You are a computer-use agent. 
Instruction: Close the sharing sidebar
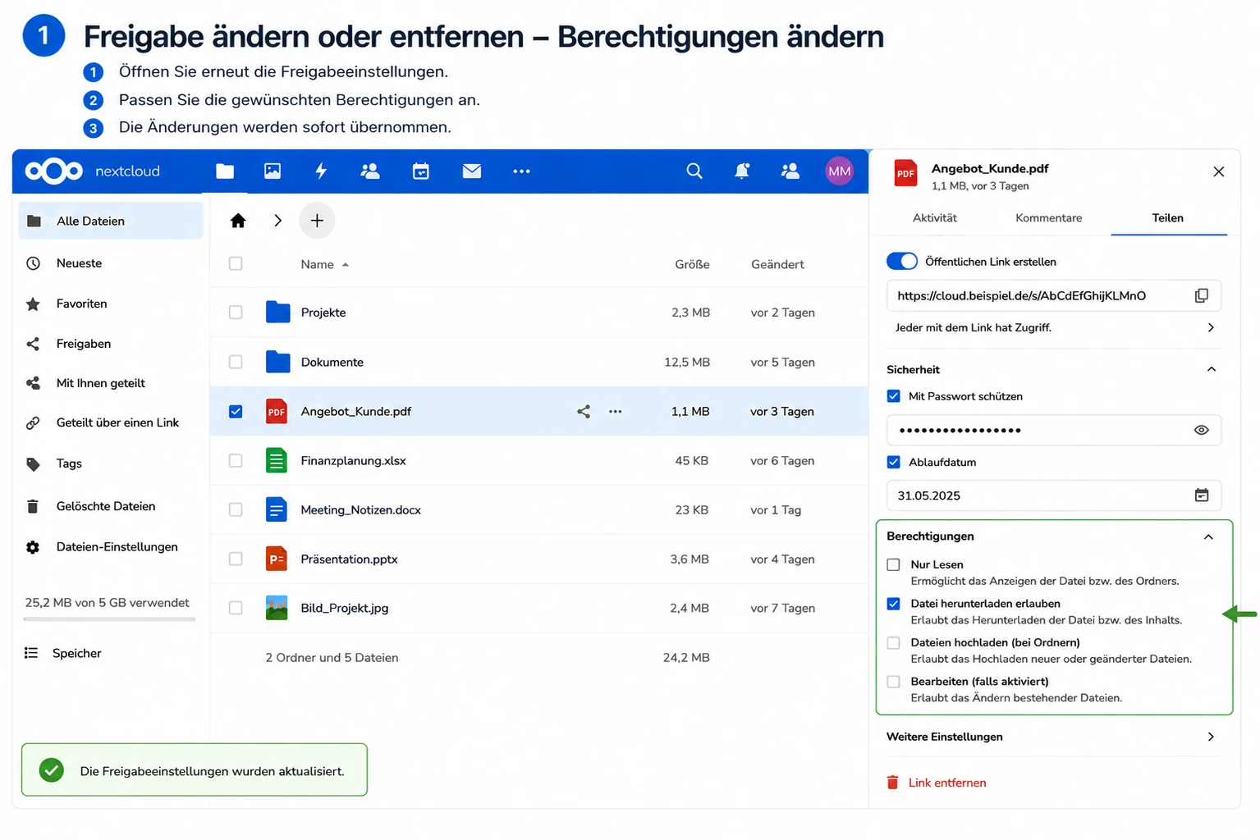click(1218, 171)
